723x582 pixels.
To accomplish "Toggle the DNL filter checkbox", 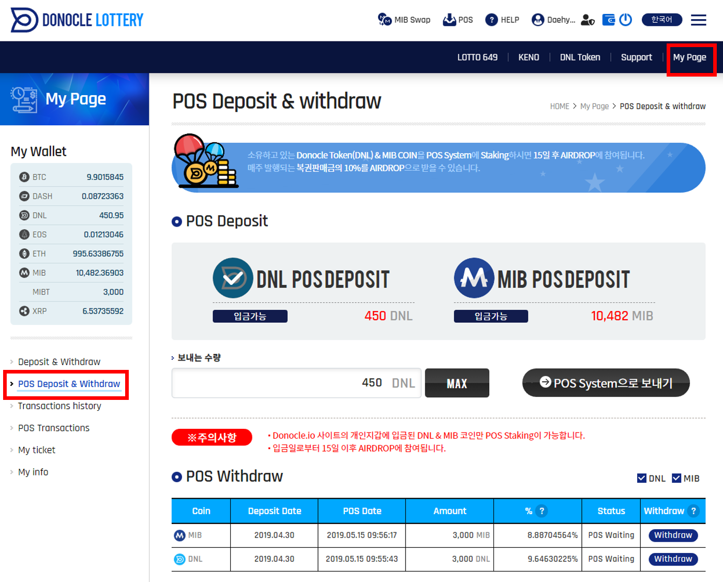I will [x=642, y=478].
